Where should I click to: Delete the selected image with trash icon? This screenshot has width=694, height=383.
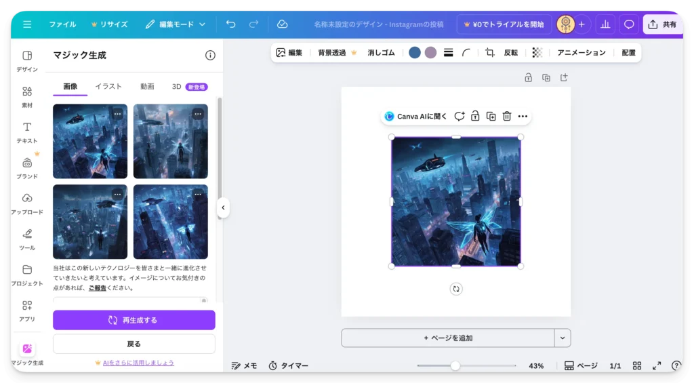tap(507, 117)
